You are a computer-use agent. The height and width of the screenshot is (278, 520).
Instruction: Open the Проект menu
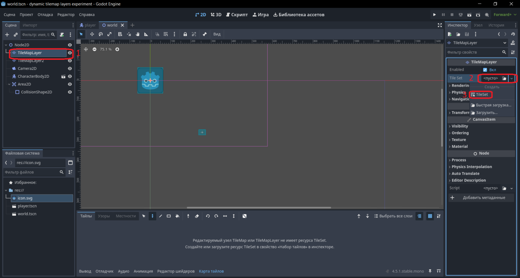tap(26, 15)
